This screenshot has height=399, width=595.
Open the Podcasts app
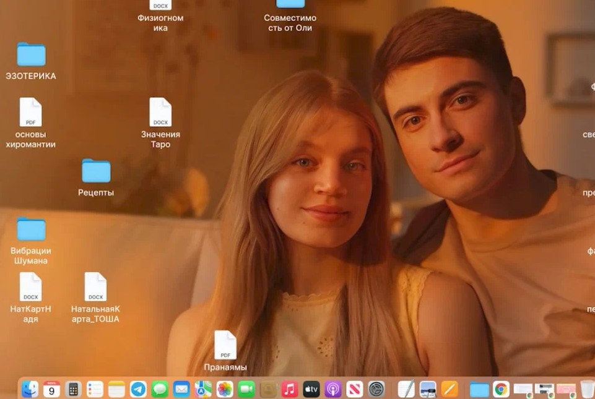(332, 389)
